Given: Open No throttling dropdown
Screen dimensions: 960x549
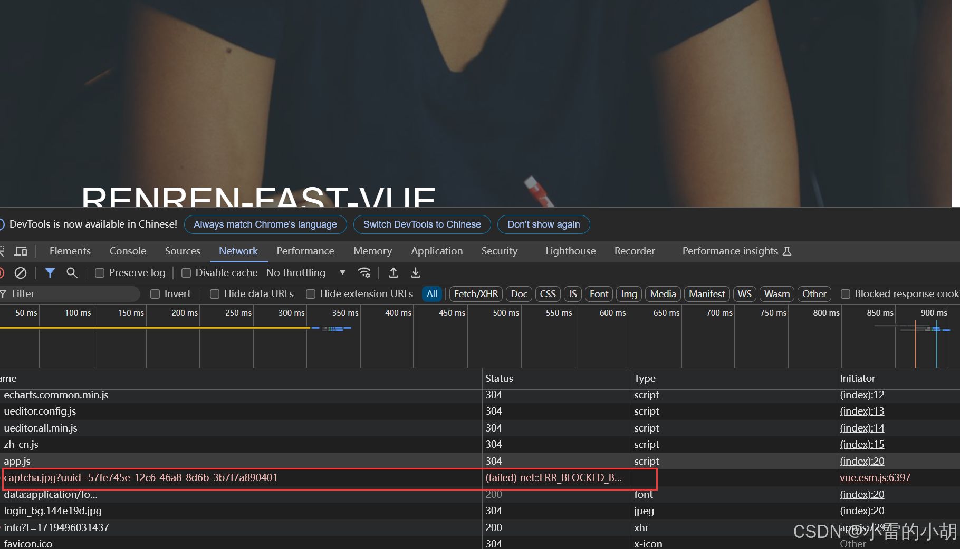Looking at the screenshot, I should pyautogui.click(x=306, y=273).
